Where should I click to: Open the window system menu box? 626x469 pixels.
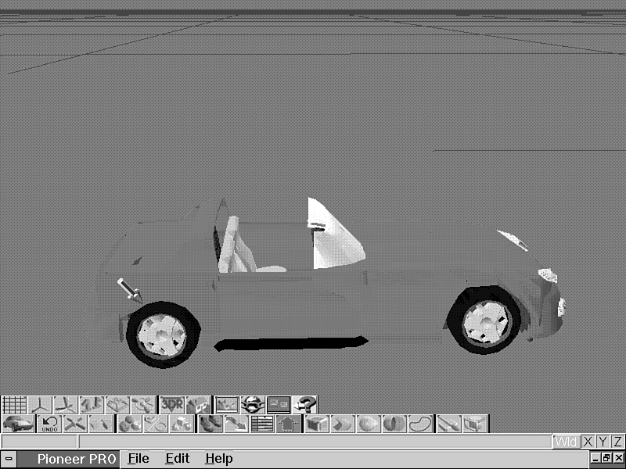point(9,459)
